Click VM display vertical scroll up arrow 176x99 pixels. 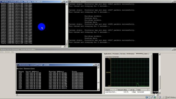(x=159, y=54)
